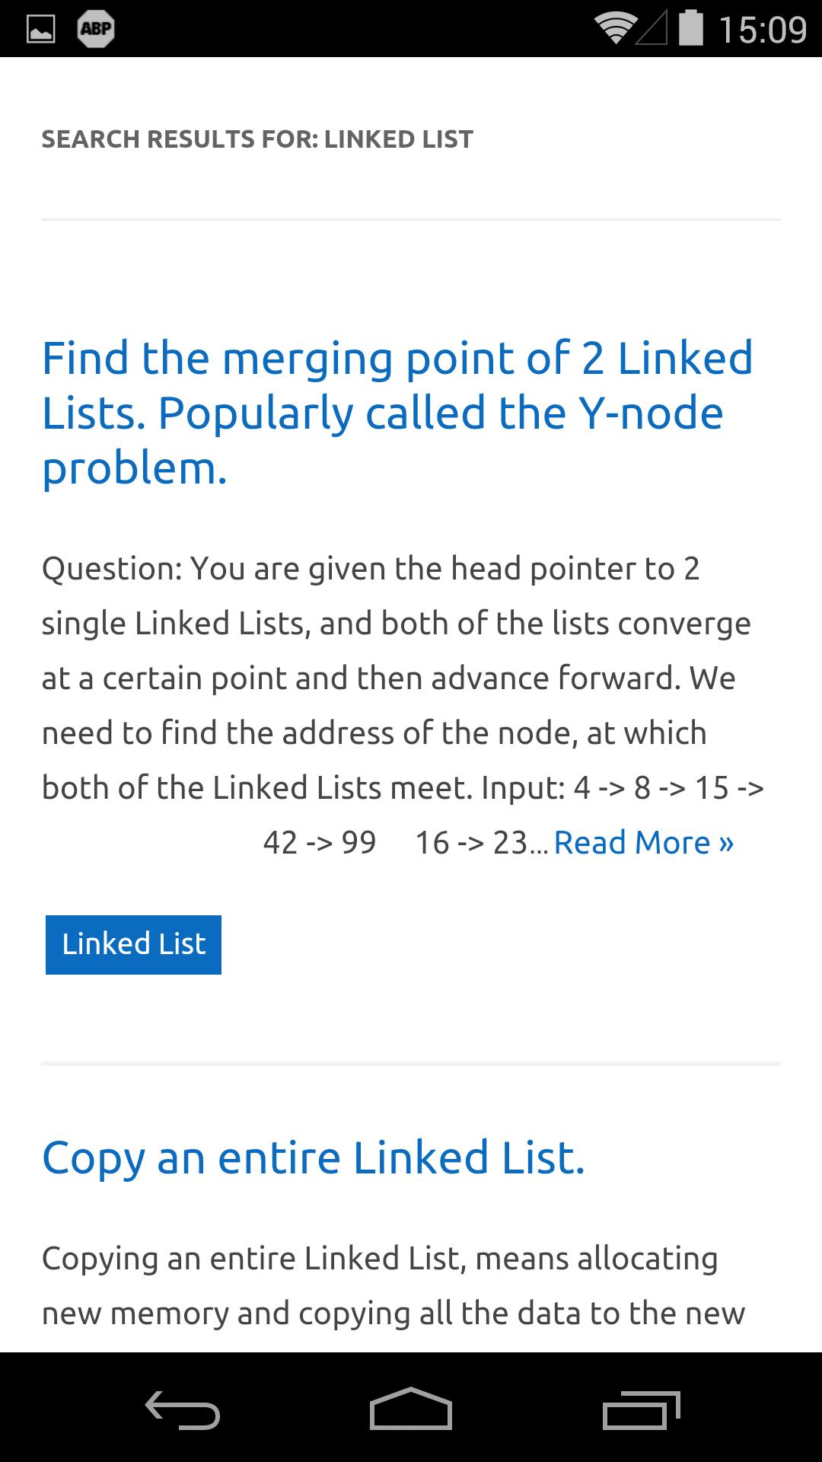The width and height of the screenshot is (822, 1462).
Task: Click the divider below the search results heading
Action: pos(411,220)
